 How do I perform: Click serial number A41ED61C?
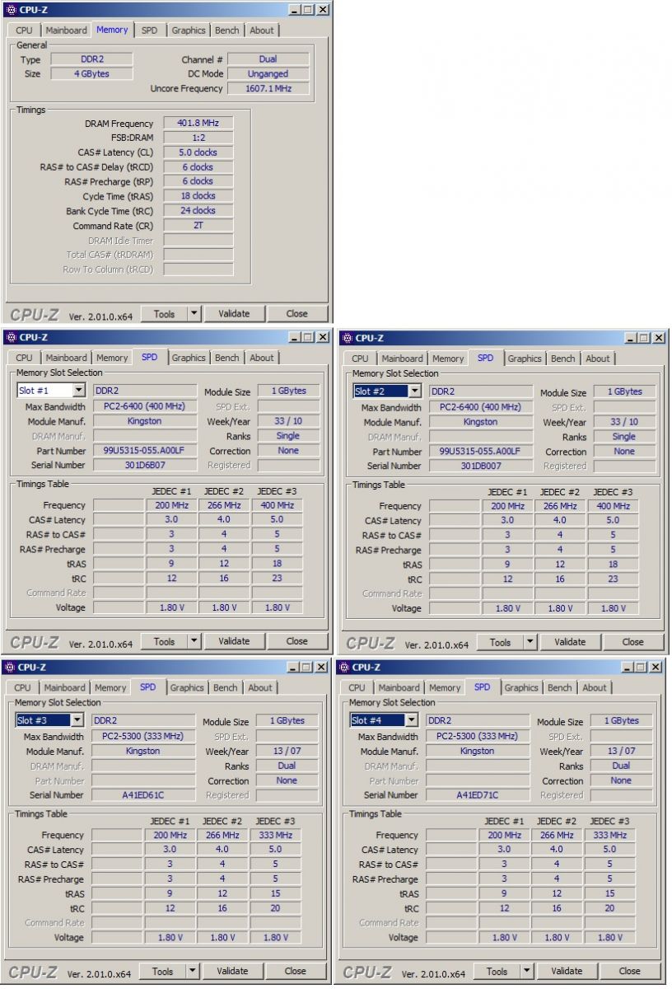tap(143, 794)
